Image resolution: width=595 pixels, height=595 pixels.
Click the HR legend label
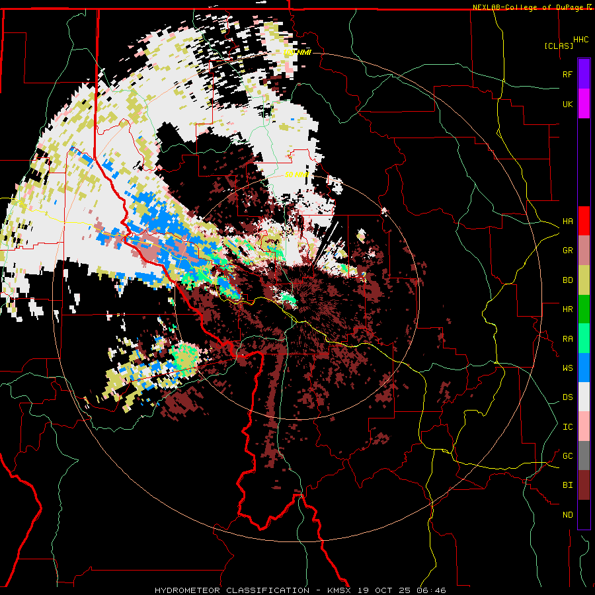point(567,309)
